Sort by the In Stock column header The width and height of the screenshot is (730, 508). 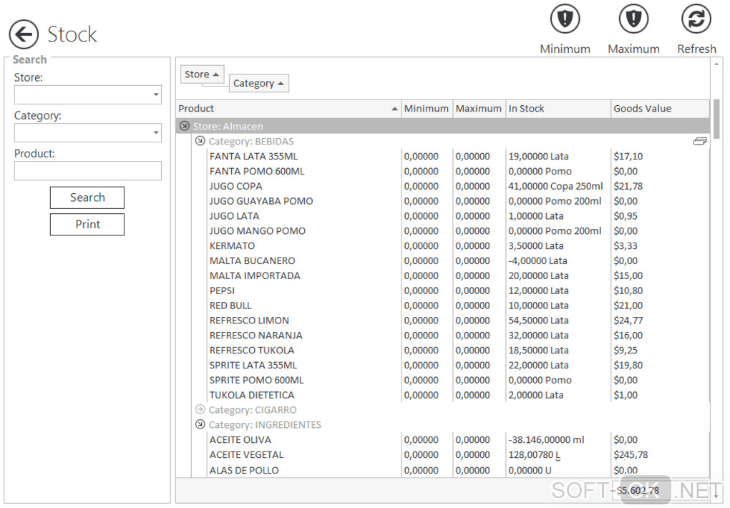(558, 109)
